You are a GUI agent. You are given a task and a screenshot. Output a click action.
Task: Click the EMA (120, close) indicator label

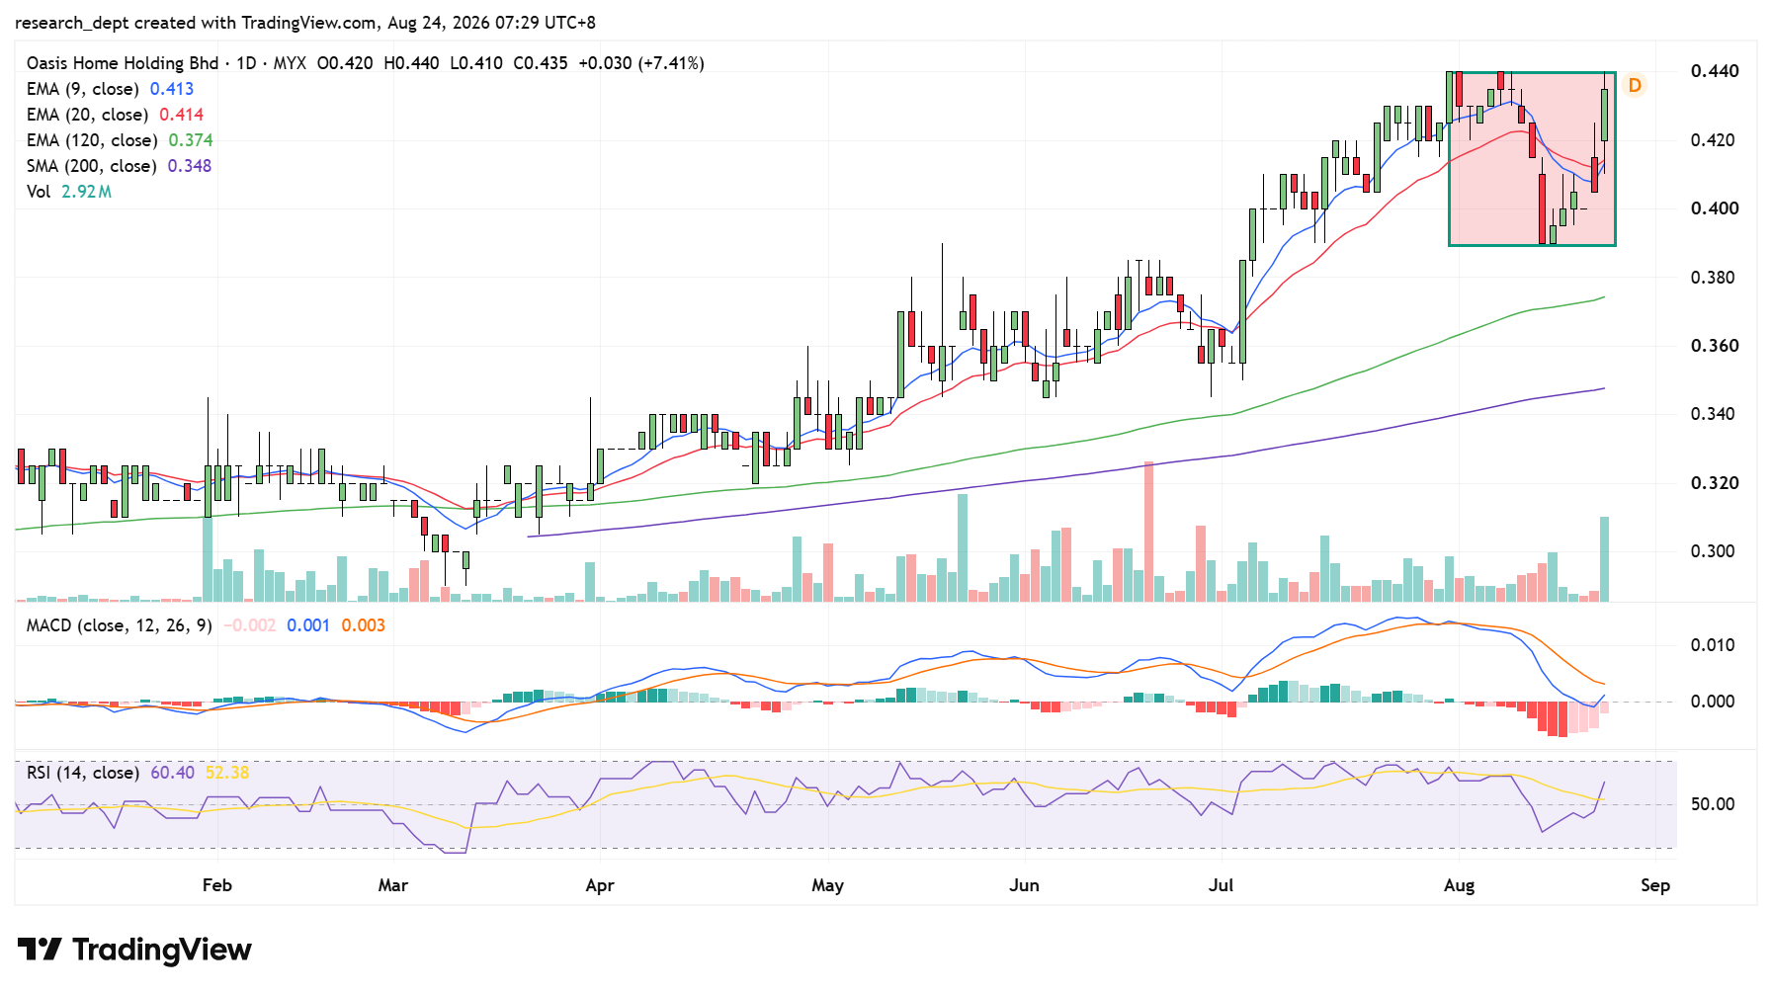coord(92,140)
